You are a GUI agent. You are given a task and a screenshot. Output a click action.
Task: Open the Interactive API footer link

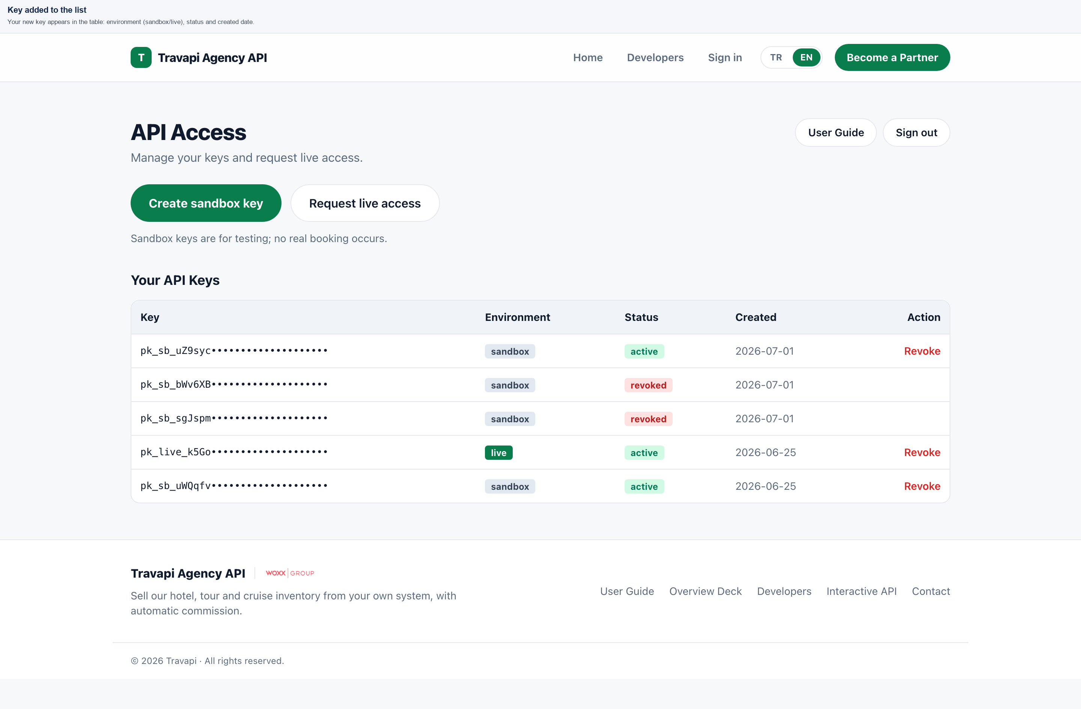pos(861,592)
